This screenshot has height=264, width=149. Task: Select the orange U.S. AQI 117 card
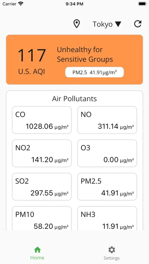tap(74, 60)
